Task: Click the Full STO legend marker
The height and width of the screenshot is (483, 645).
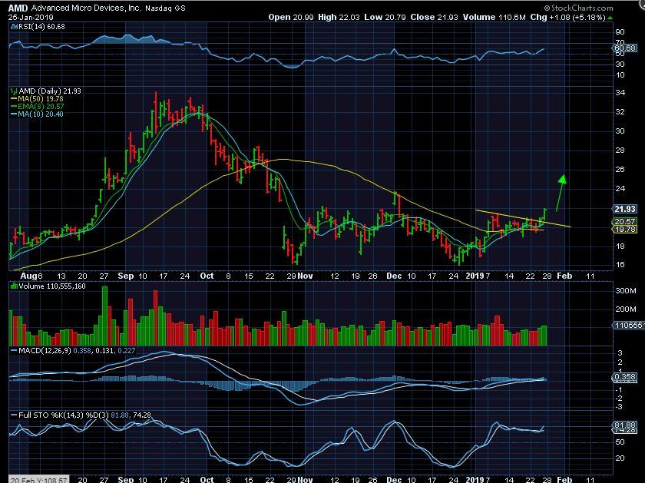Action: tap(12, 415)
